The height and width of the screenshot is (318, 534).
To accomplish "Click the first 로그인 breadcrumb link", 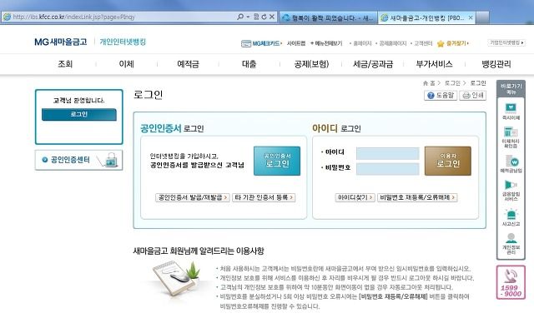I will coord(452,83).
